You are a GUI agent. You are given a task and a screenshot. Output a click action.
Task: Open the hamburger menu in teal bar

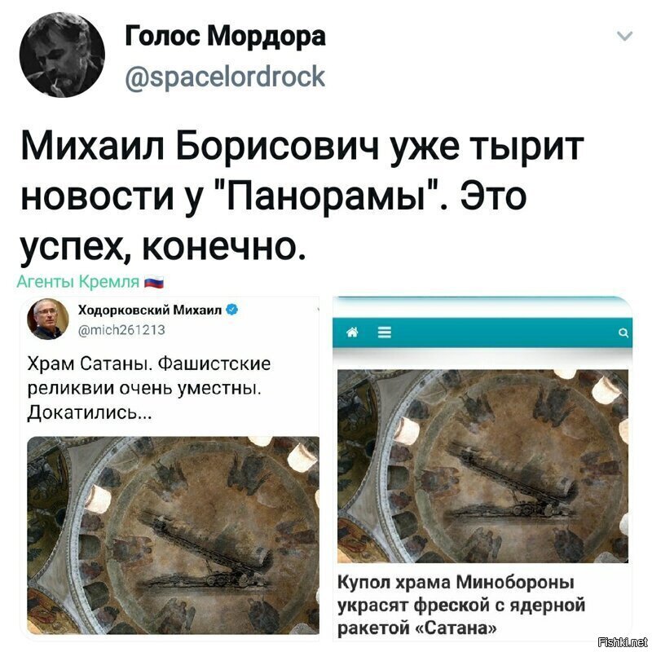click(385, 333)
